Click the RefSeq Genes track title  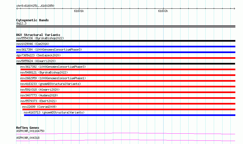(x=28, y=128)
